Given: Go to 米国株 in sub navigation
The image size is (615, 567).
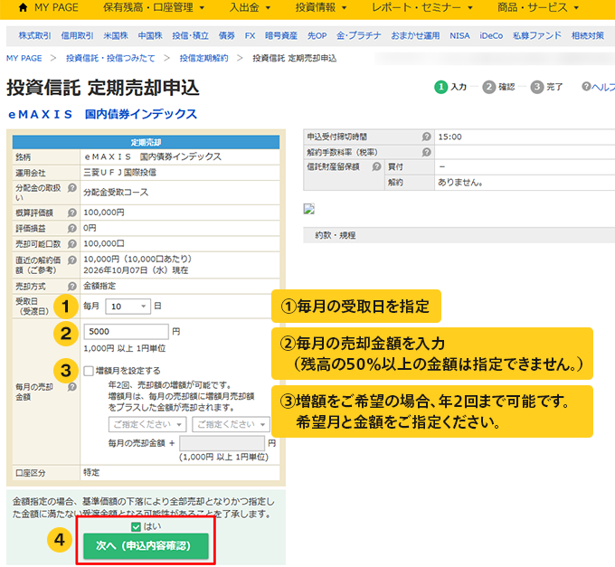Looking at the screenshot, I should (116, 35).
